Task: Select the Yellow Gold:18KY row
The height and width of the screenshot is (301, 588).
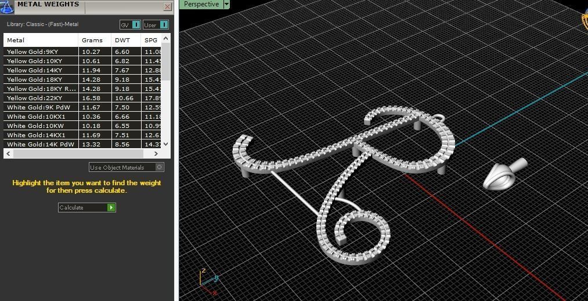Action: [83, 79]
